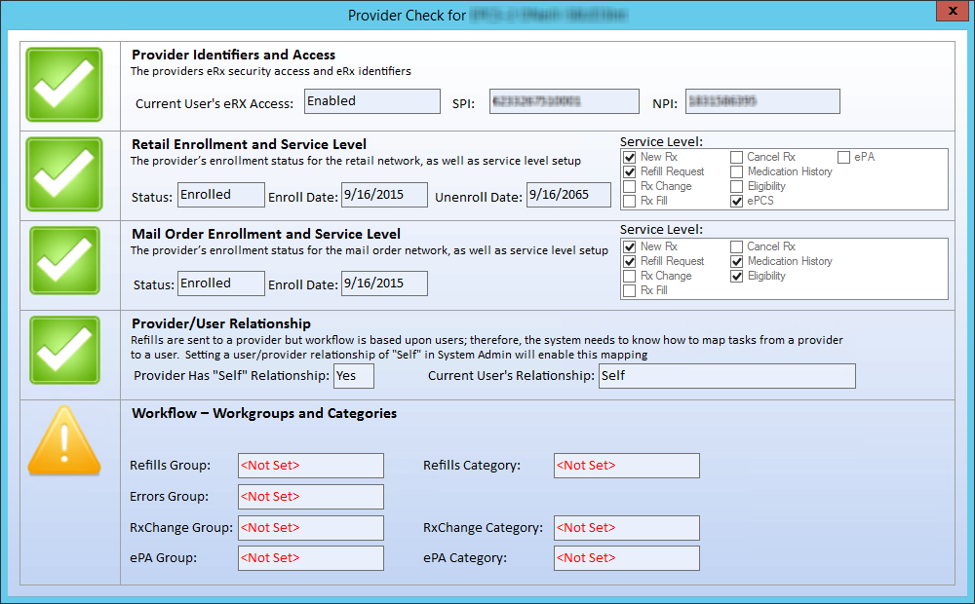Image resolution: width=975 pixels, height=604 pixels.
Task: Toggle Retail ePA checkbox
Action: pyautogui.click(x=843, y=157)
